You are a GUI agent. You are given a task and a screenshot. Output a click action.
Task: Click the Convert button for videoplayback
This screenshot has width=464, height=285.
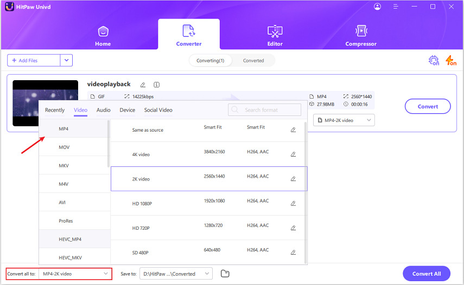click(x=428, y=107)
